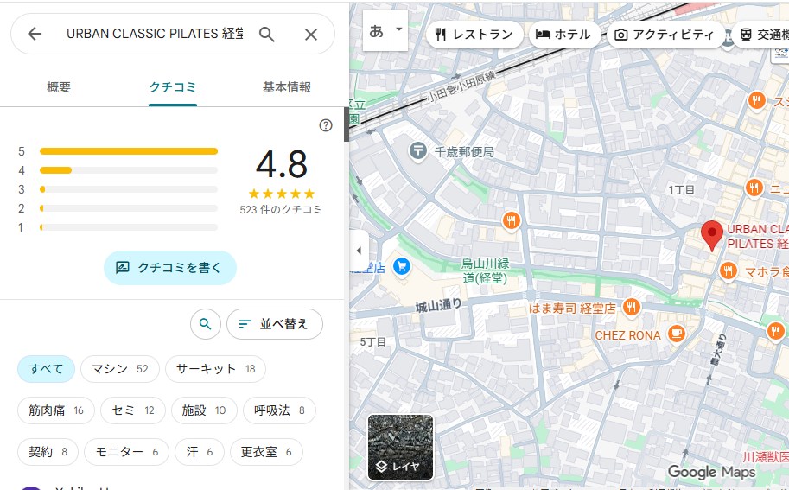Clear the search with the X icon
The height and width of the screenshot is (490, 789).
[311, 34]
